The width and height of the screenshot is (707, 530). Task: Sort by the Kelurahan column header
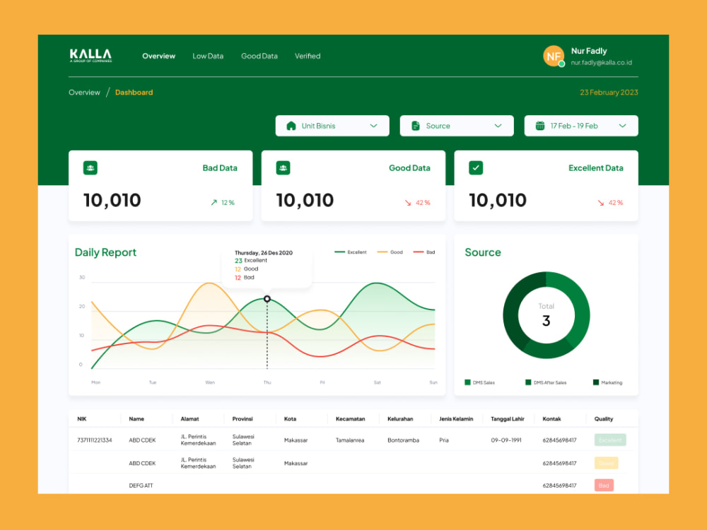[x=400, y=418]
